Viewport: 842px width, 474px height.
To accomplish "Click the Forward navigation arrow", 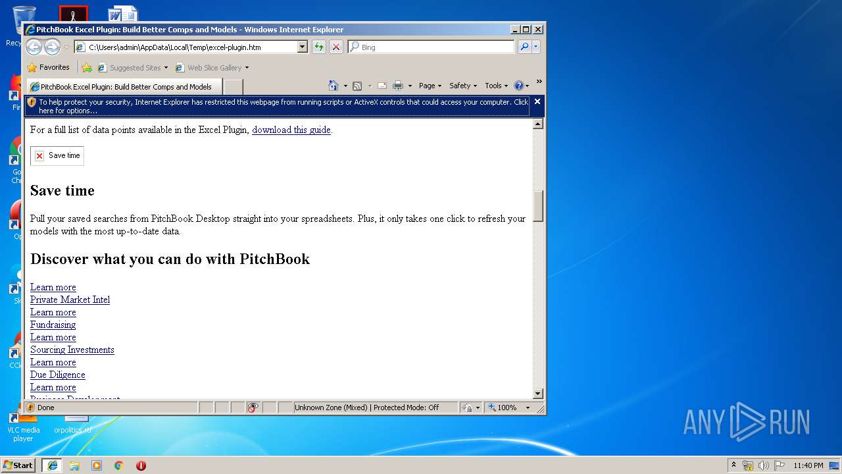I will point(52,47).
